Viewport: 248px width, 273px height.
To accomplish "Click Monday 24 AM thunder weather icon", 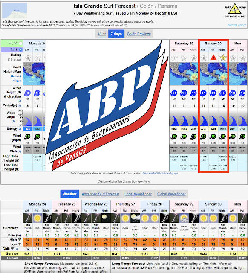I will coord(28,218).
